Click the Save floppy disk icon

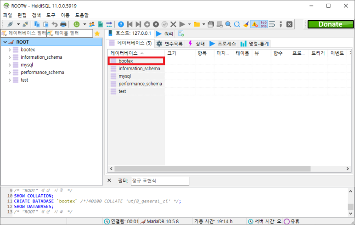211,24
